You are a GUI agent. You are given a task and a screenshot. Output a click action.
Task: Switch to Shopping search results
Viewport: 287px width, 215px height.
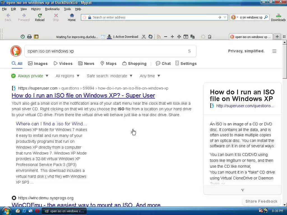click(x=134, y=64)
